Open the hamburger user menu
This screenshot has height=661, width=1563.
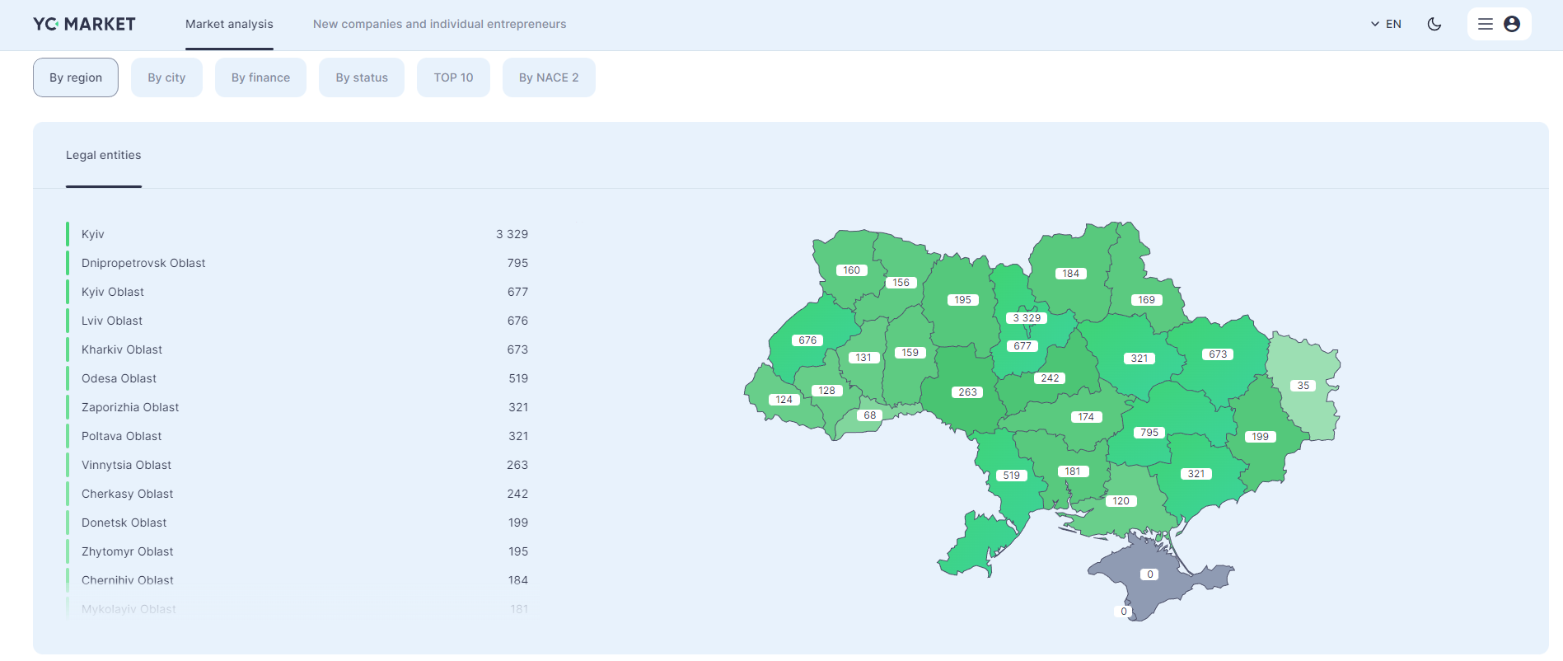click(1499, 24)
